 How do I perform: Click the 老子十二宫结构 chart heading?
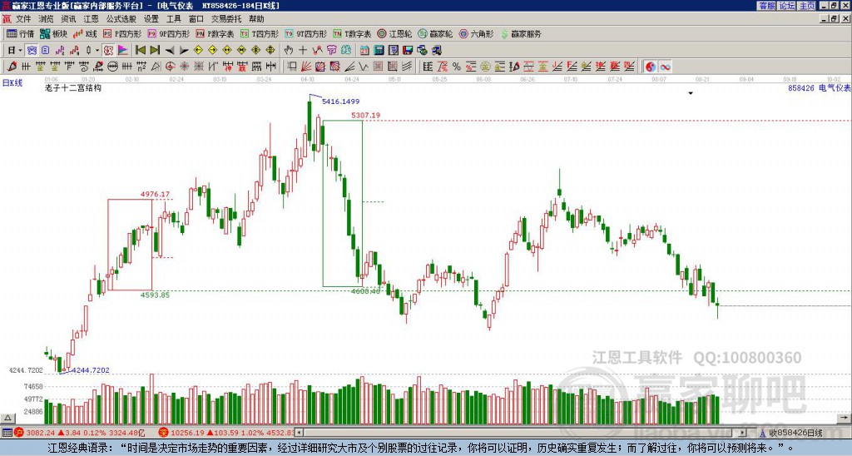pos(73,87)
